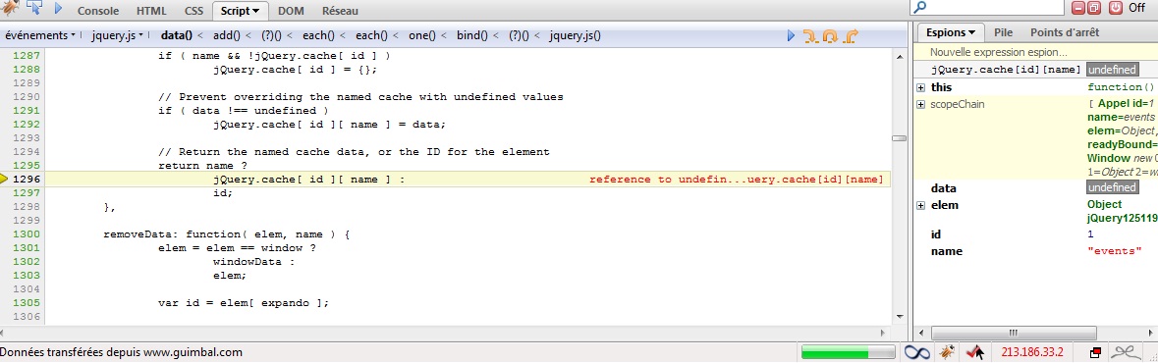The image size is (1158, 363).
Task: Click the blue infinity icon in status bar
Action: tap(917, 352)
